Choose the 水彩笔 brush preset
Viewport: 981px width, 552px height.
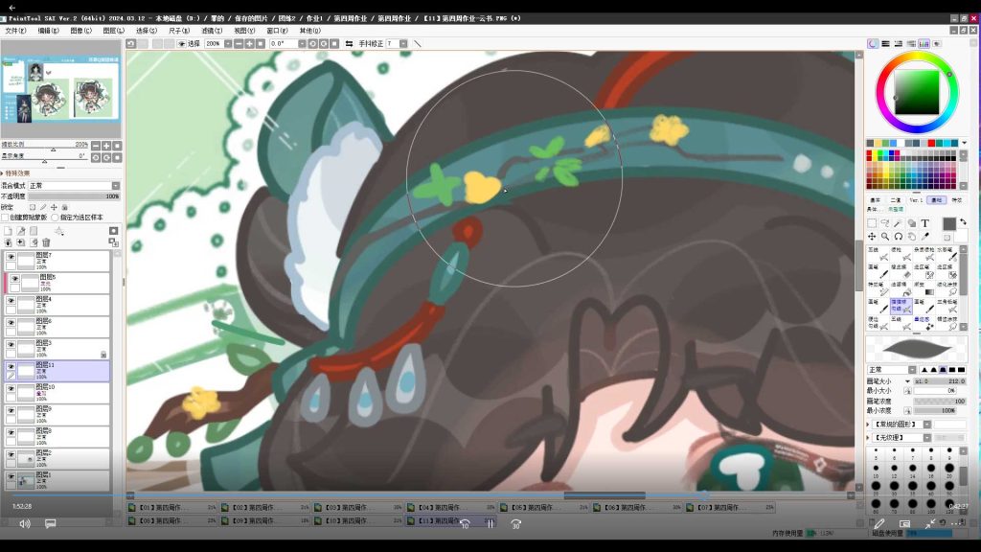pos(948,253)
